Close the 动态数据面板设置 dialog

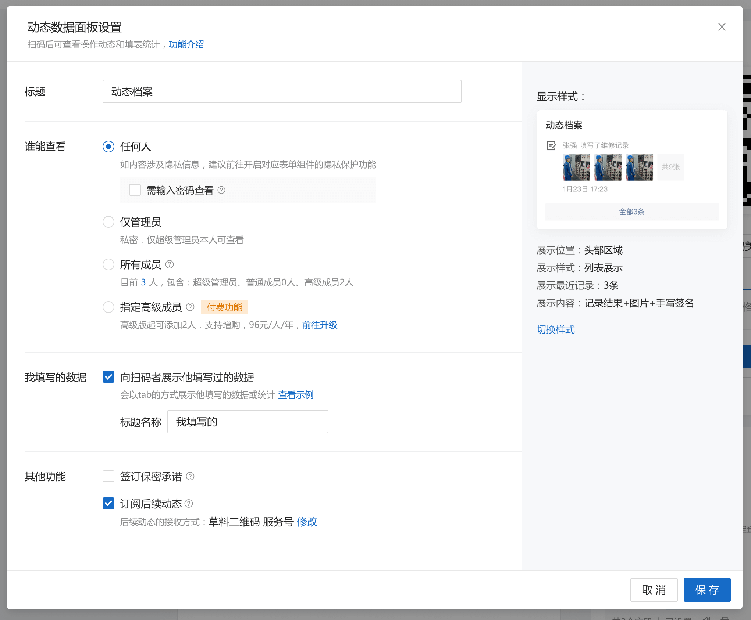point(721,27)
